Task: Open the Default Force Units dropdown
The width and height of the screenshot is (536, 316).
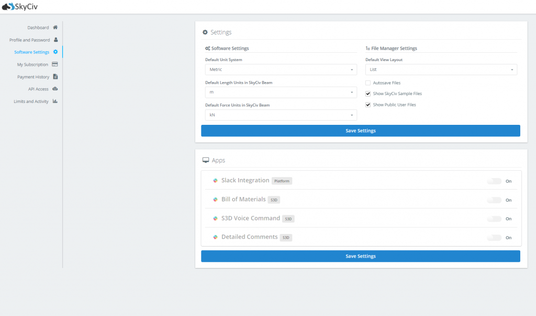Action: [281, 115]
